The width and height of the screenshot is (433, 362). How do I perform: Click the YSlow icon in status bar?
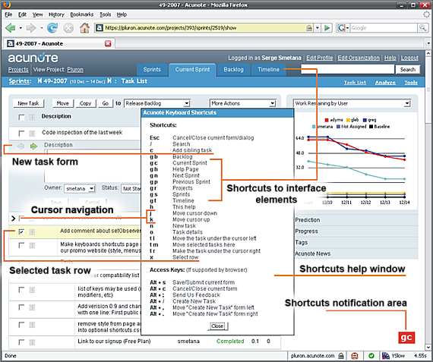(385, 356)
